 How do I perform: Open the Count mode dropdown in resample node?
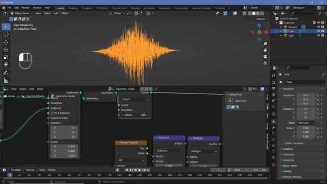click(135, 99)
